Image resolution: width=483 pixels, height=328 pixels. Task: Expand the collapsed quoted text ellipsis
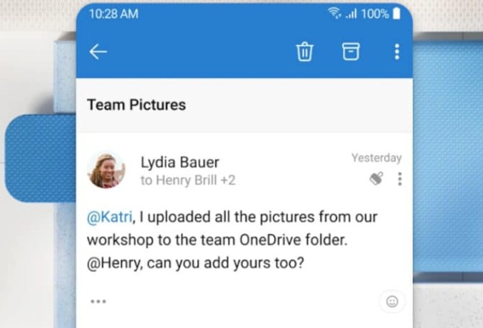98,301
